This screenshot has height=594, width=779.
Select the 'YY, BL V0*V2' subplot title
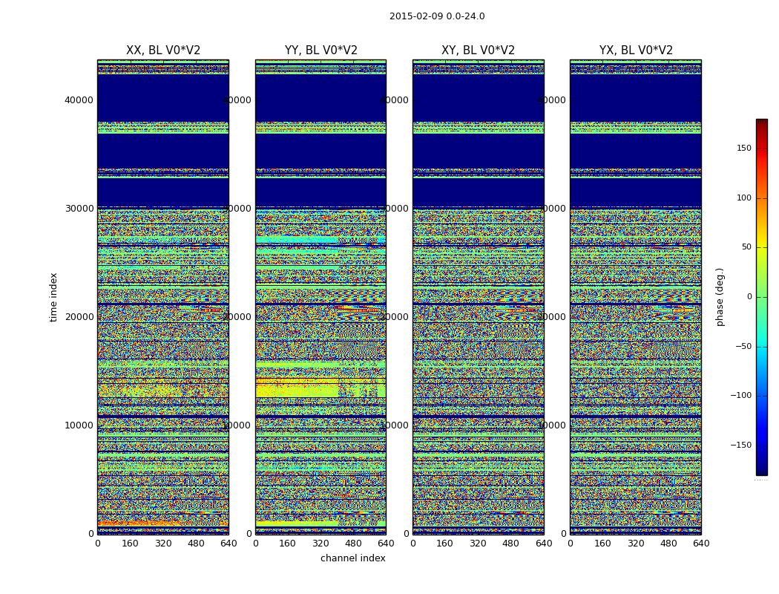[x=321, y=50]
